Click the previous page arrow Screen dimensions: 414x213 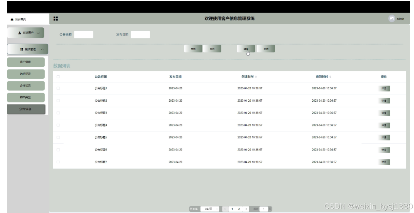tap(225, 209)
